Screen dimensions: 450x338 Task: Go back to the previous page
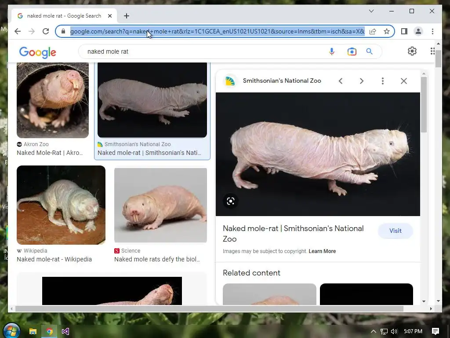click(18, 31)
